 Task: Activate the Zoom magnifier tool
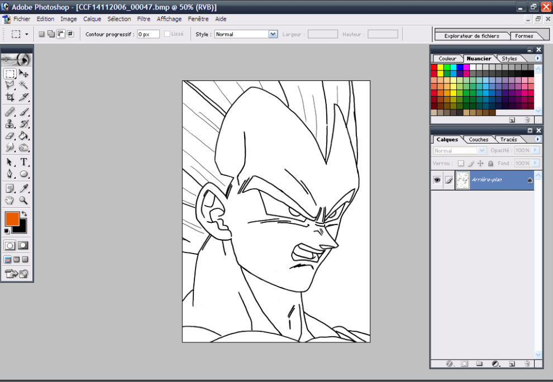pyautogui.click(x=23, y=200)
